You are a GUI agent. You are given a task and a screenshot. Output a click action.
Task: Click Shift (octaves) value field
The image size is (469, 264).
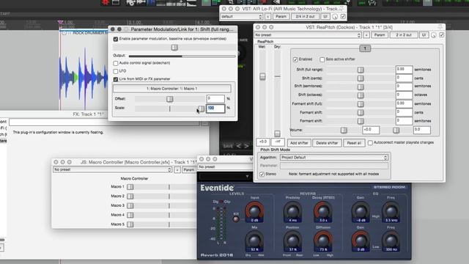(404, 95)
